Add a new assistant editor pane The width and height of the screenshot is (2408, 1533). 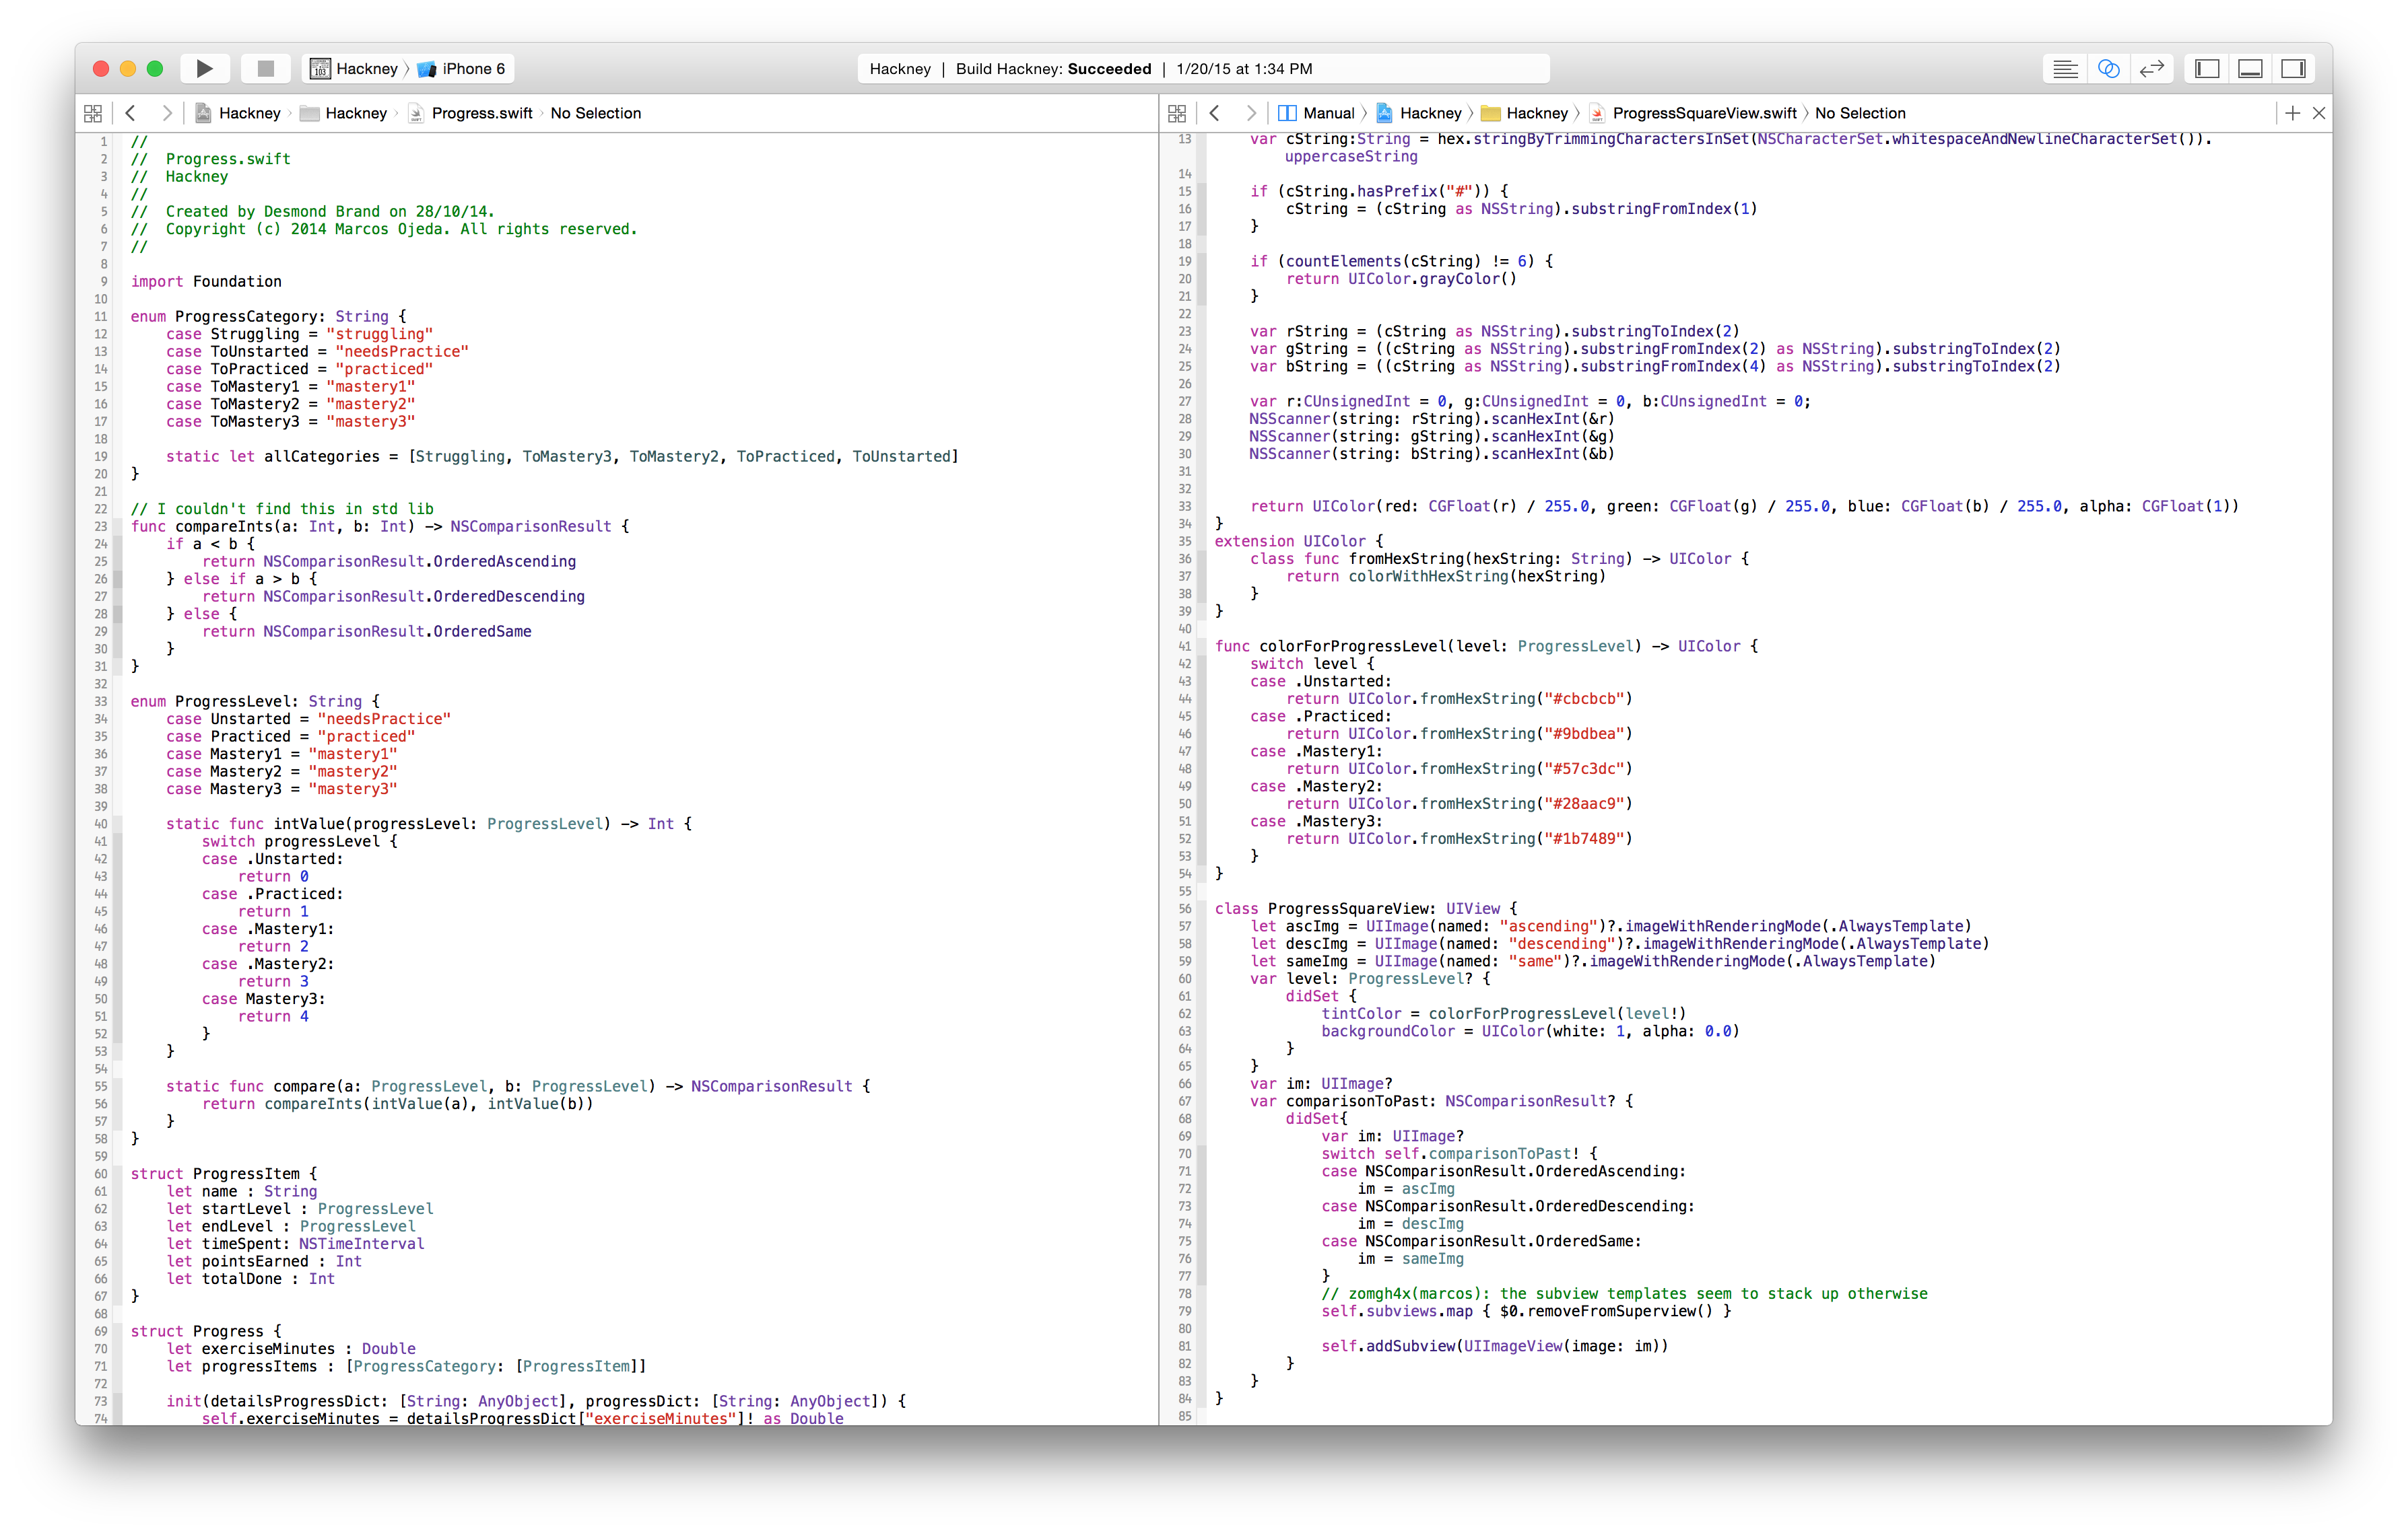tap(2292, 114)
